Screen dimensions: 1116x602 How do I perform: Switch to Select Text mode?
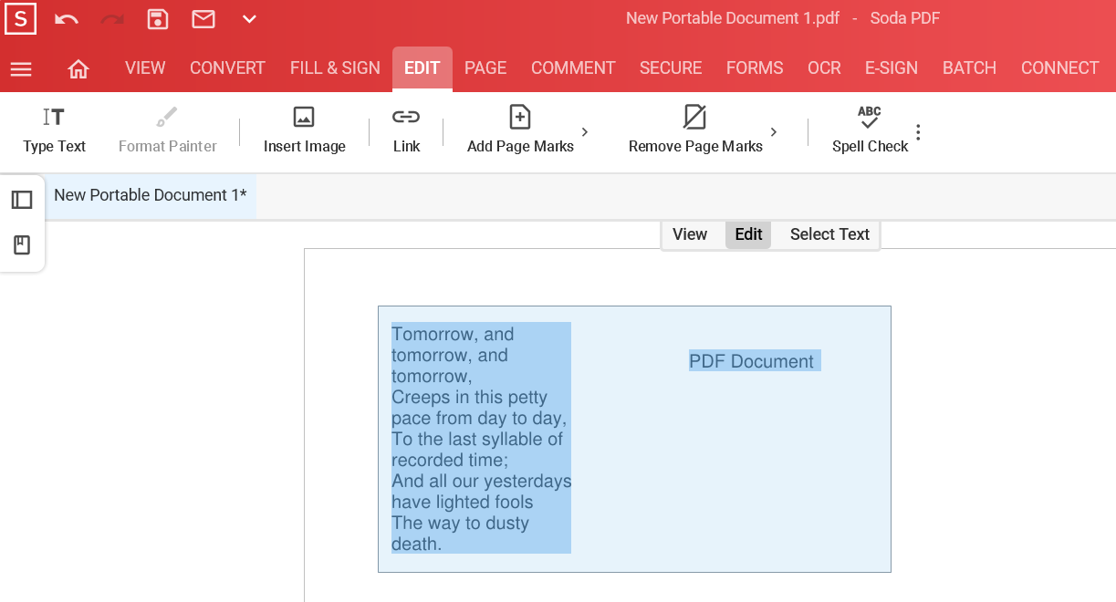(x=829, y=234)
